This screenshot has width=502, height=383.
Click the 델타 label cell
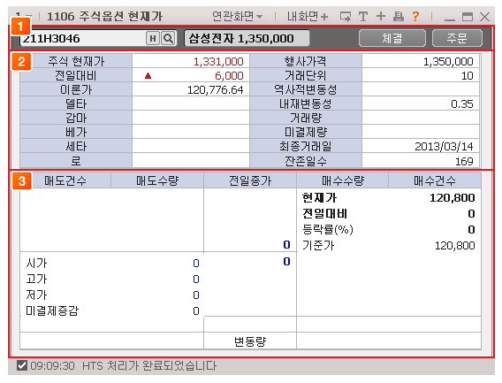(x=76, y=103)
